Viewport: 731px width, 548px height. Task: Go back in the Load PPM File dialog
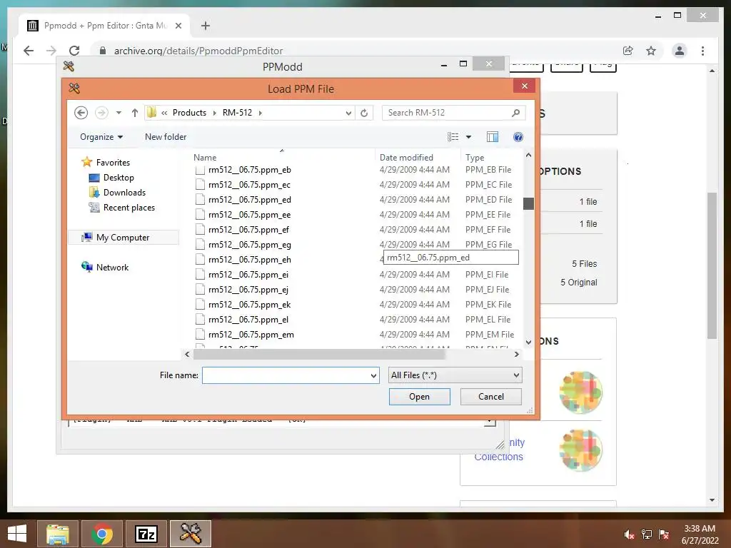[81, 113]
